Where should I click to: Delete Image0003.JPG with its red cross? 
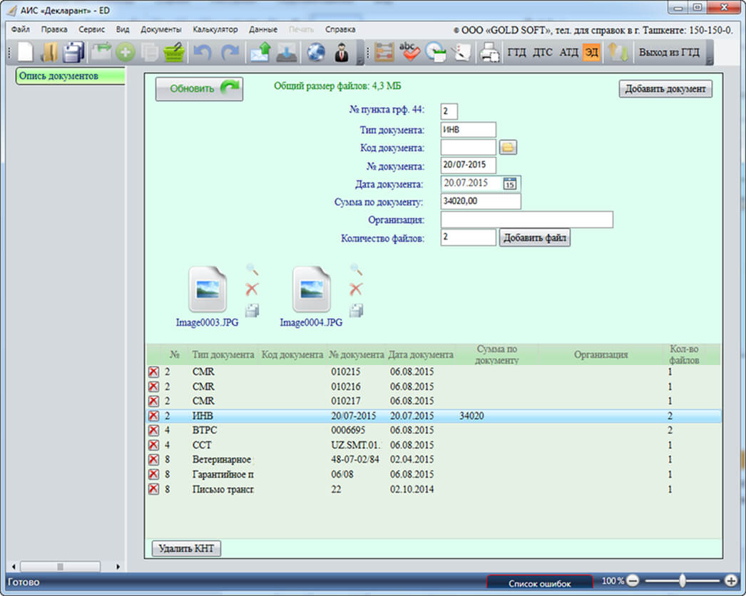click(252, 289)
